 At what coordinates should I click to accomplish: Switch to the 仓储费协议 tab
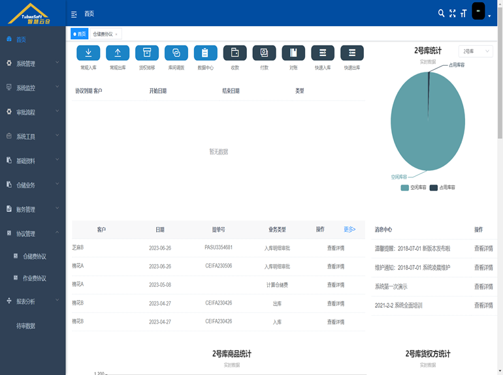103,34
